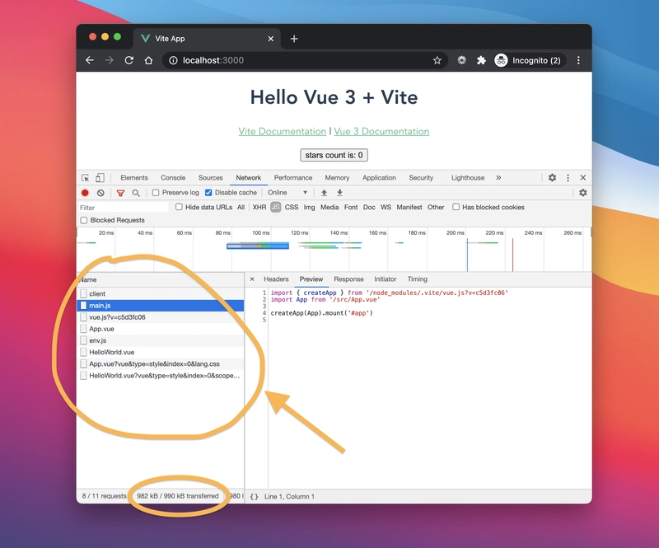Open the Online throttling dropdown
Screen dimensions: 659x548
[287, 193]
